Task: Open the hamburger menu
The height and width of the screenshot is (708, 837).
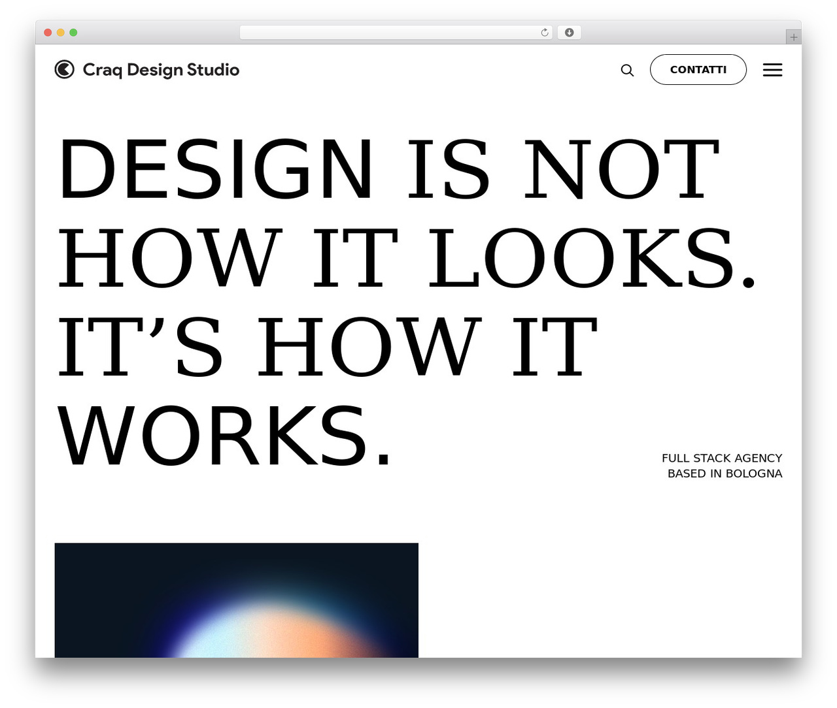Action: (772, 70)
